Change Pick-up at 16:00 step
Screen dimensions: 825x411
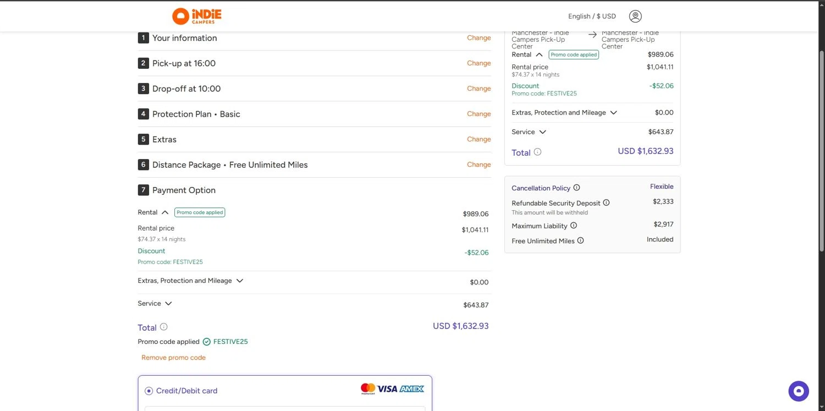tap(479, 63)
